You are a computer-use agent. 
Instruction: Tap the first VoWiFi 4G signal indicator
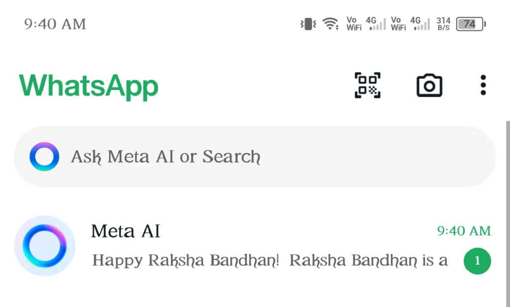[366, 24]
